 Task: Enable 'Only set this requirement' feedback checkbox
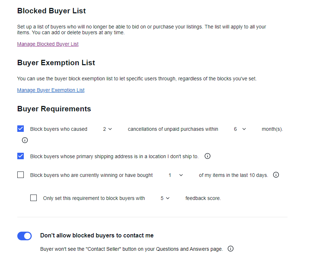tap(34, 198)
